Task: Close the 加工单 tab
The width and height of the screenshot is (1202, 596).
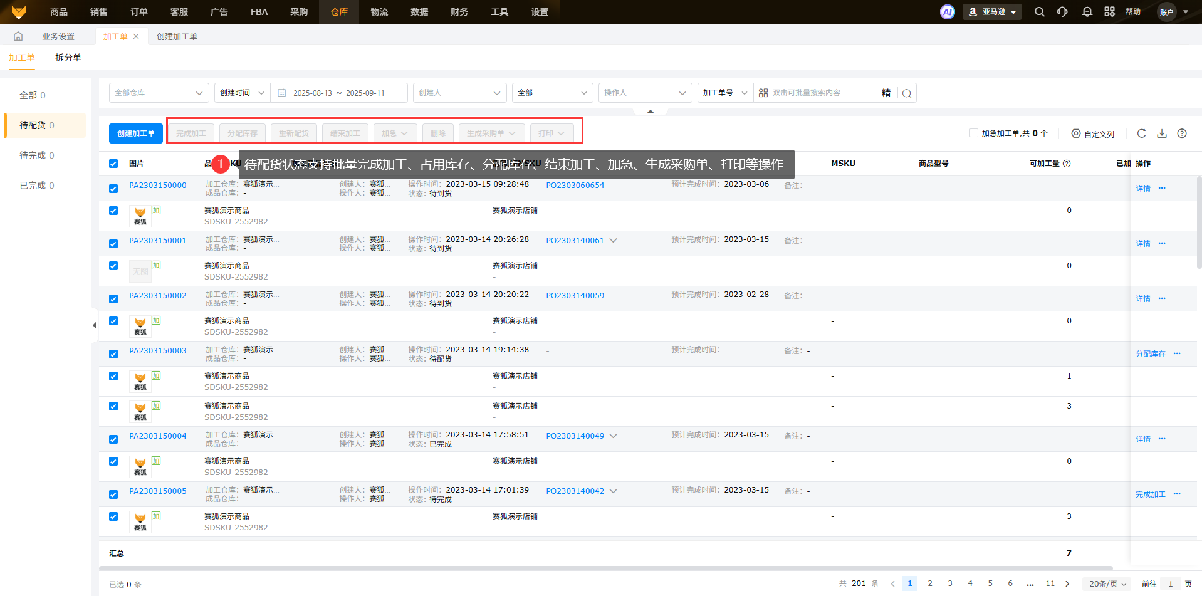Action: pos(136,36)
